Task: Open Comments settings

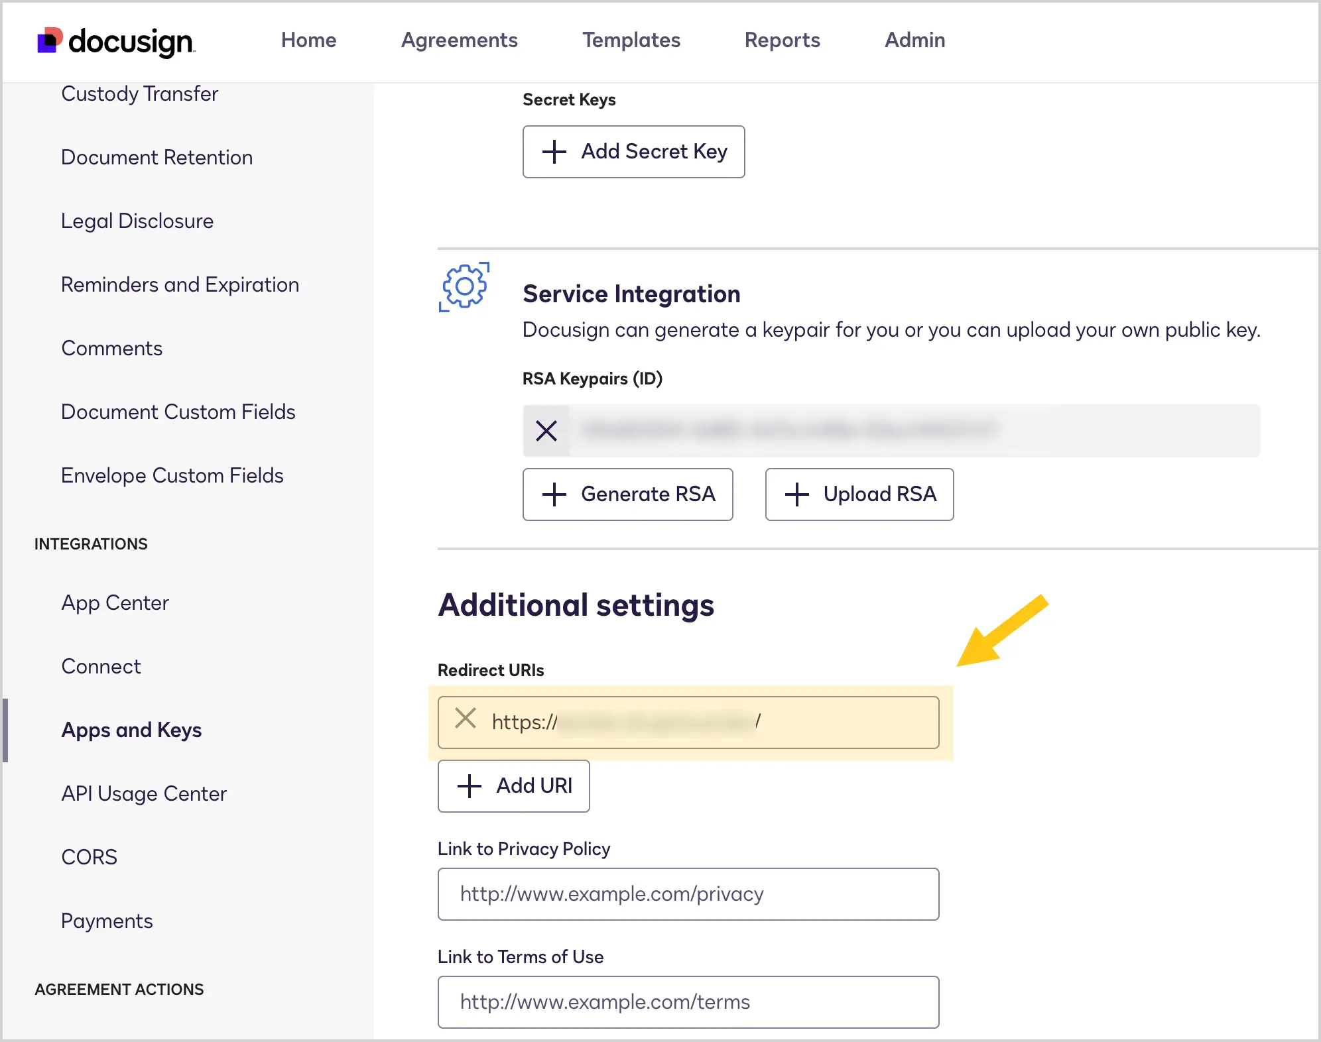Action: point(111,349)
